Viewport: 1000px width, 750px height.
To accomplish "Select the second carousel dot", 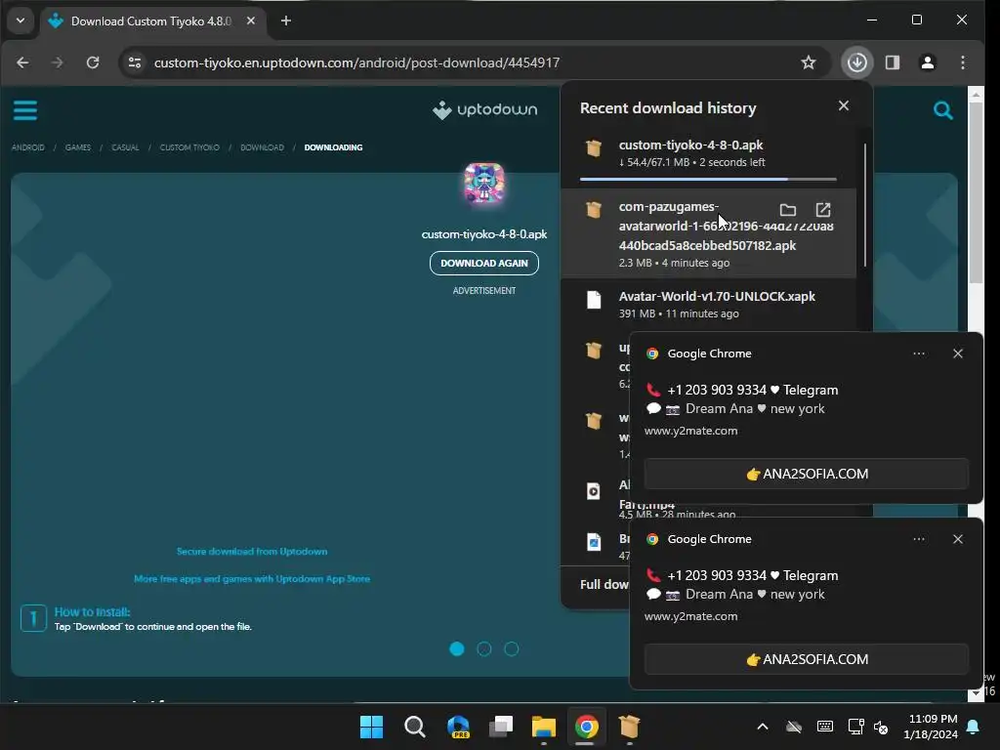I will pyautogui.click(x=484, y=649).
